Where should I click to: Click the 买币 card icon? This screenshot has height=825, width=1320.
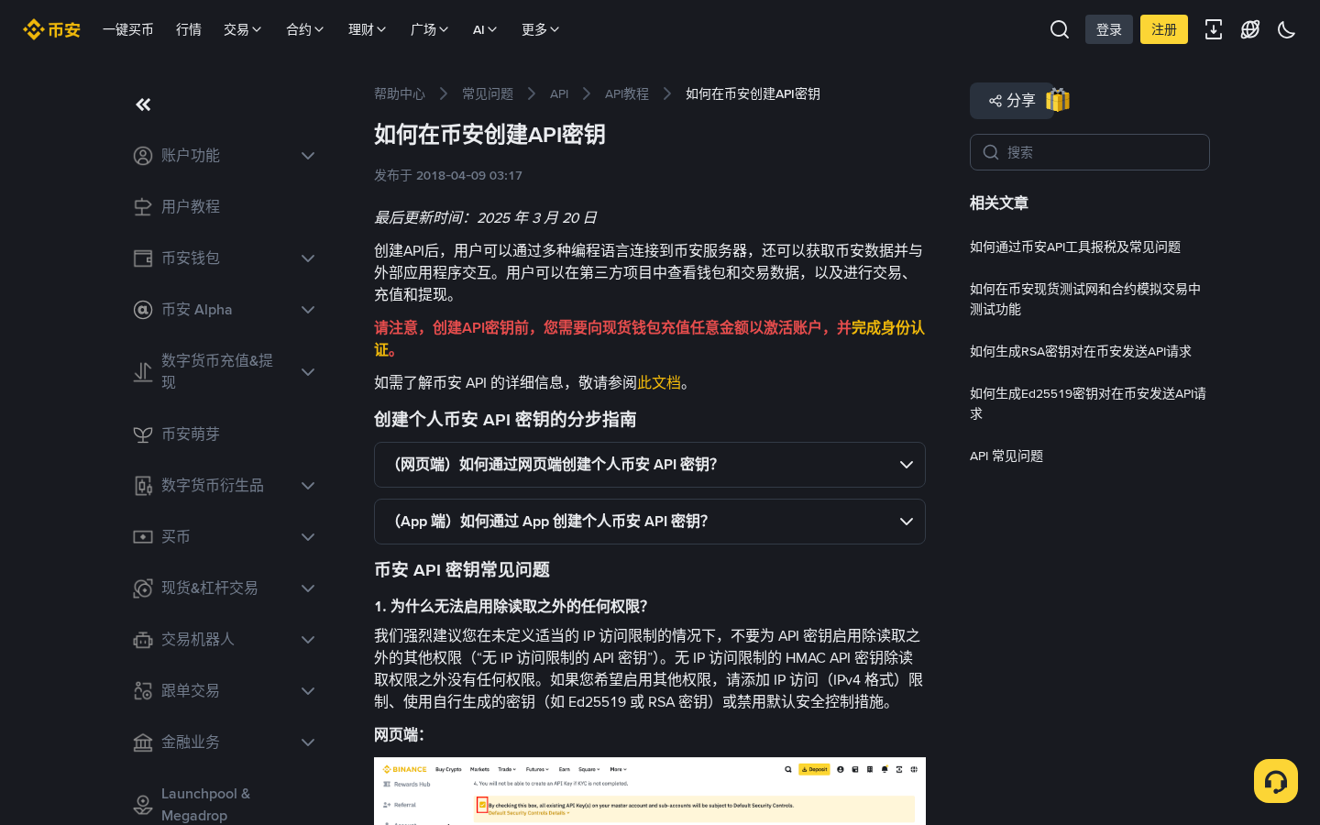tap(143, 537)
